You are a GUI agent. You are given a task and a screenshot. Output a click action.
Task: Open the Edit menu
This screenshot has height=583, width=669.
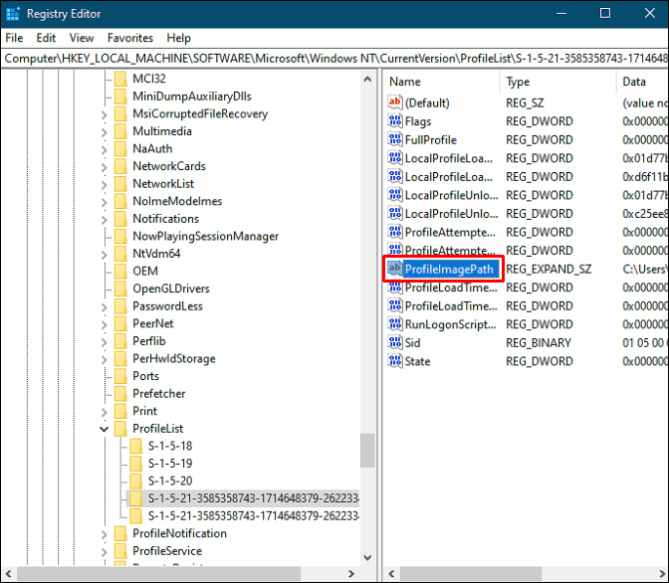[46, 38]
